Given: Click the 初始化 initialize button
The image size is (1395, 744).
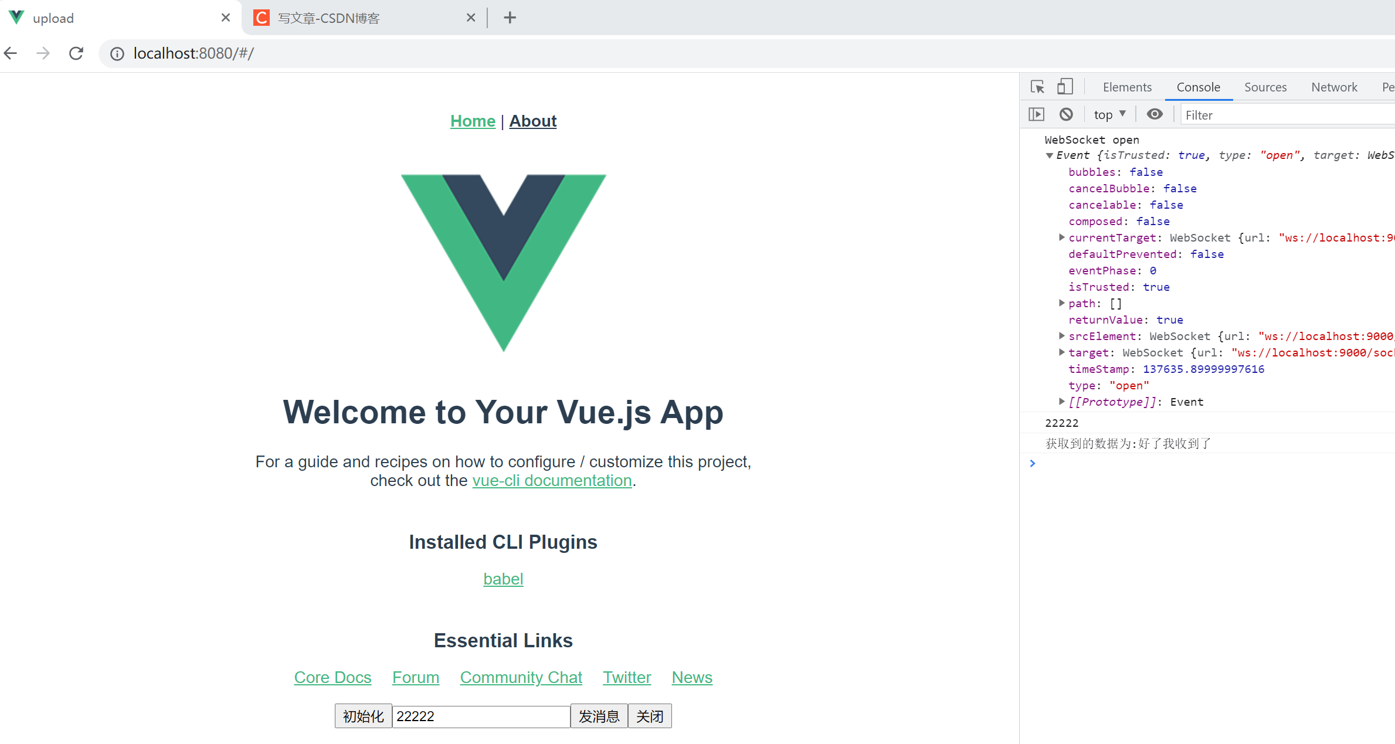Looking at the screenshot, I should point(363,716).
